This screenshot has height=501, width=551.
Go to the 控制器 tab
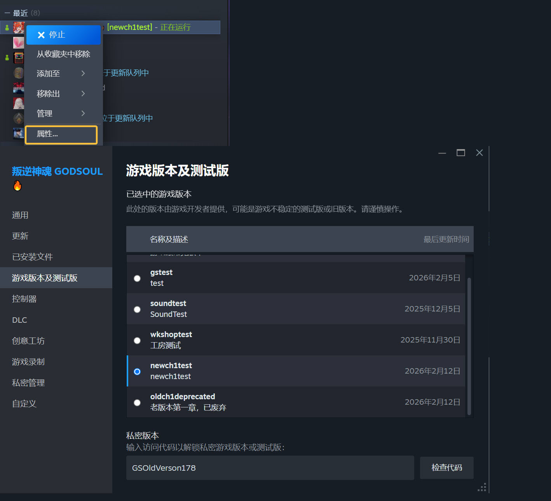tap(56, 299)
